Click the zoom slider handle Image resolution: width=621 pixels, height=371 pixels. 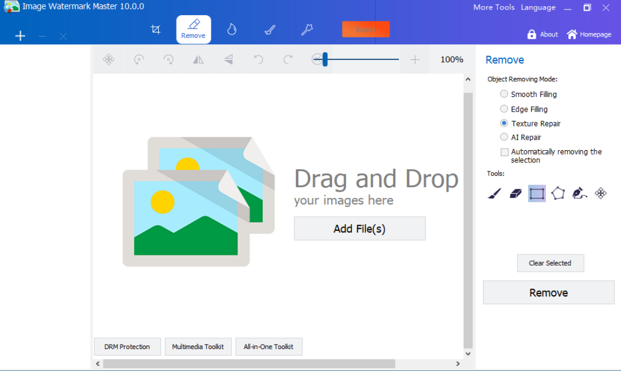(325, 59)
